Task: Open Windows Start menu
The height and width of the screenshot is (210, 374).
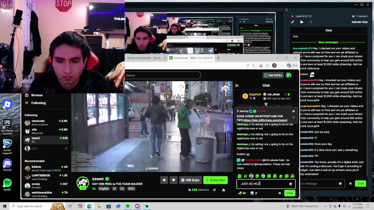Action: tap(5, 206)
